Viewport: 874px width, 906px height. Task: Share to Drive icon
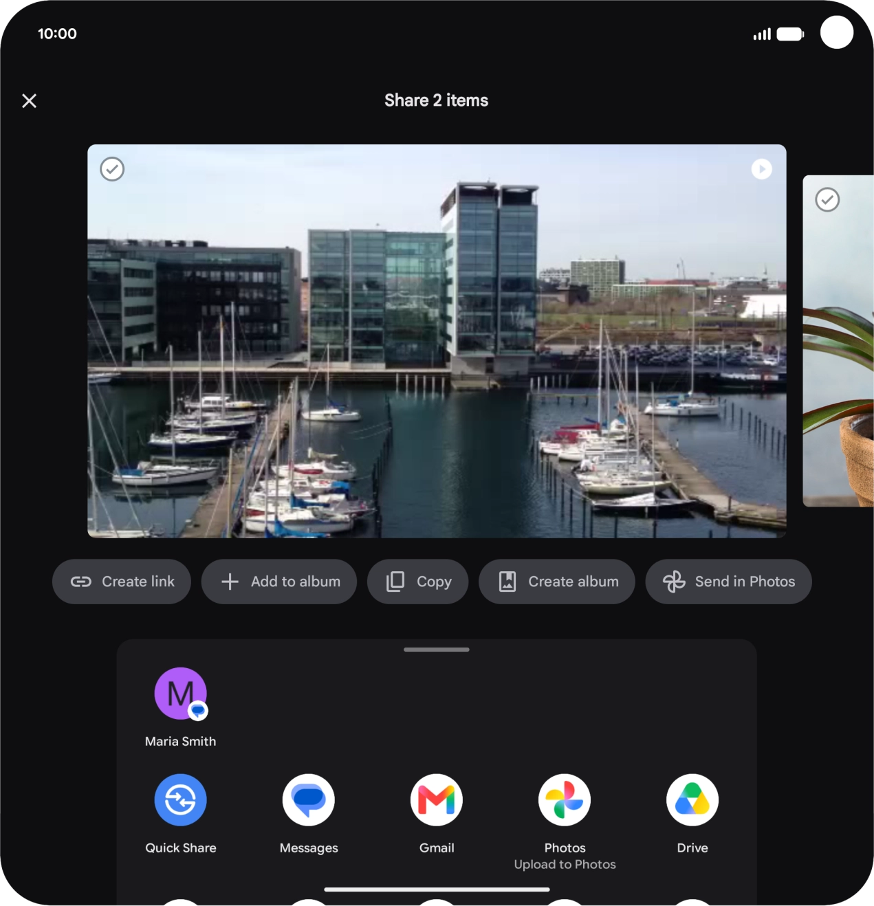[692, 800]
